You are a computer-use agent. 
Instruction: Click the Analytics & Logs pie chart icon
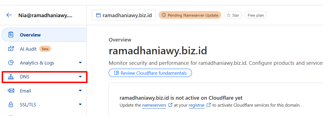[x=11, y=63]
